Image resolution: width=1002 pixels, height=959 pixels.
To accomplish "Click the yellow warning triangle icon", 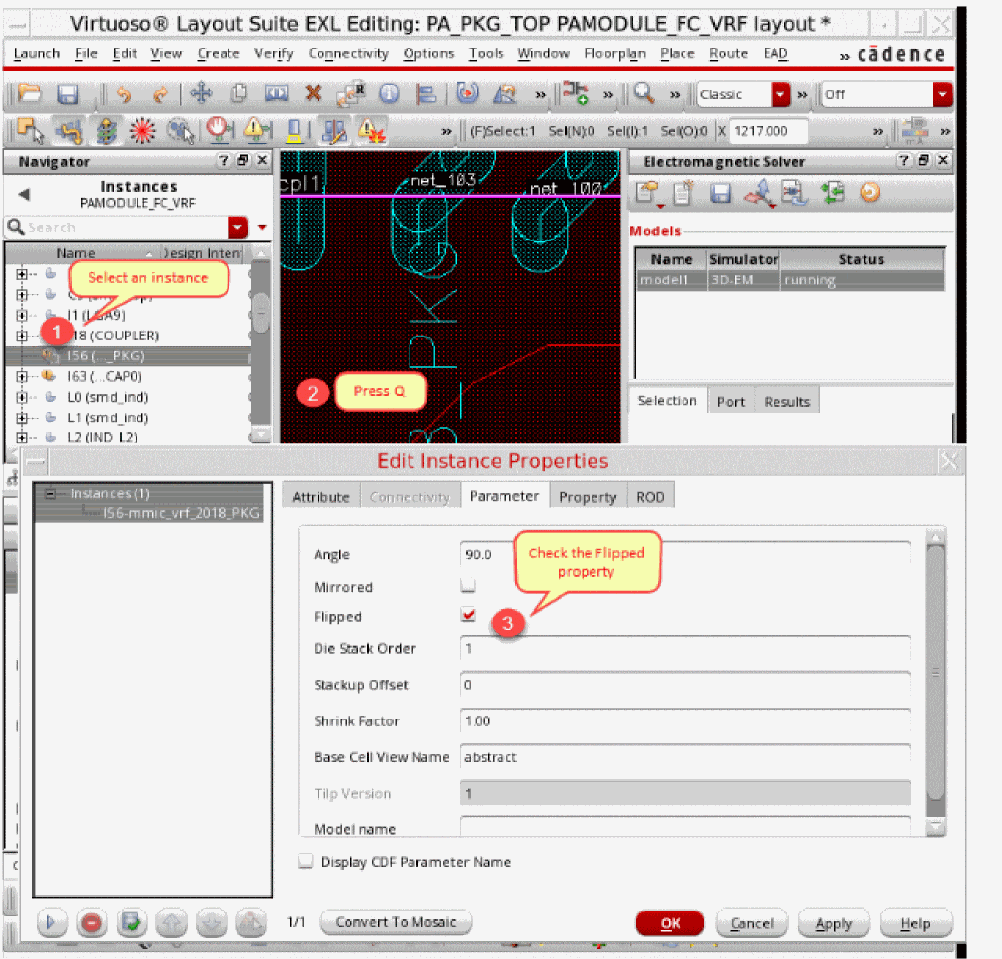I will 257,129.
